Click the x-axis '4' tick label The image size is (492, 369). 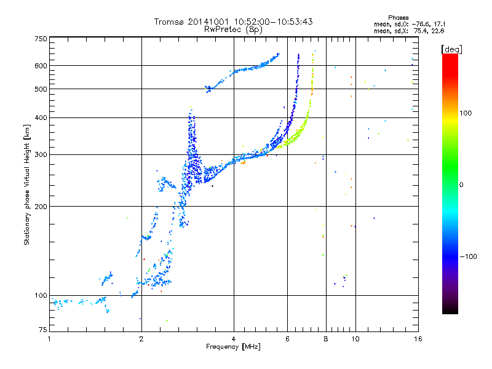[x=234, y=339]
